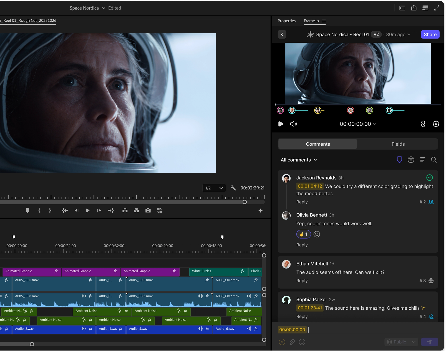Toggle completed checkmark on Jackson Reynolds comment

[x=429, y=178]
